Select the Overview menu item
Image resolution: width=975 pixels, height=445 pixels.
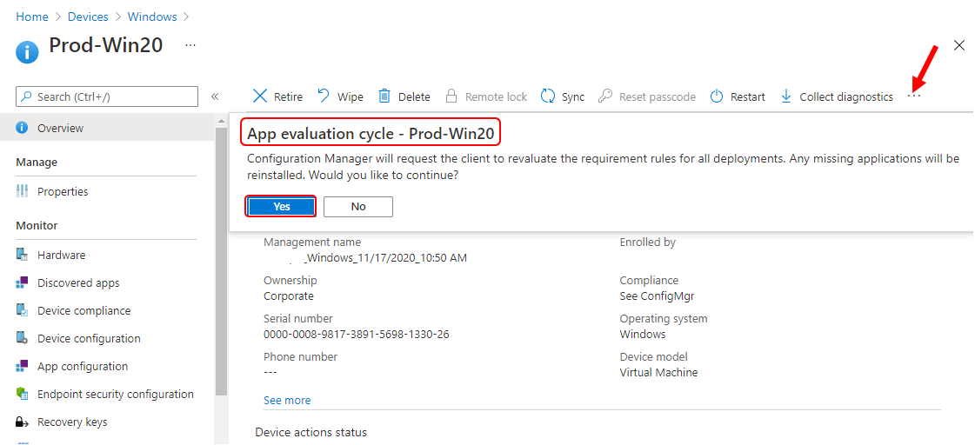tap(108, 128)
